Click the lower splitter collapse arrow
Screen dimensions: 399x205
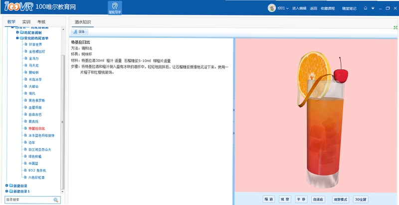pyautogui.click(x=234, y=133)
